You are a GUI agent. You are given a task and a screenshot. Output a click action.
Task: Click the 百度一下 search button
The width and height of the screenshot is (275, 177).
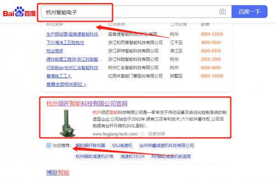(249, 11)
